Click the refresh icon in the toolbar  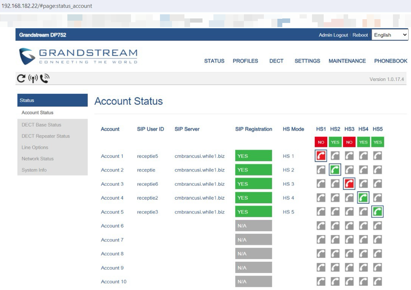[x=21, y=78]
